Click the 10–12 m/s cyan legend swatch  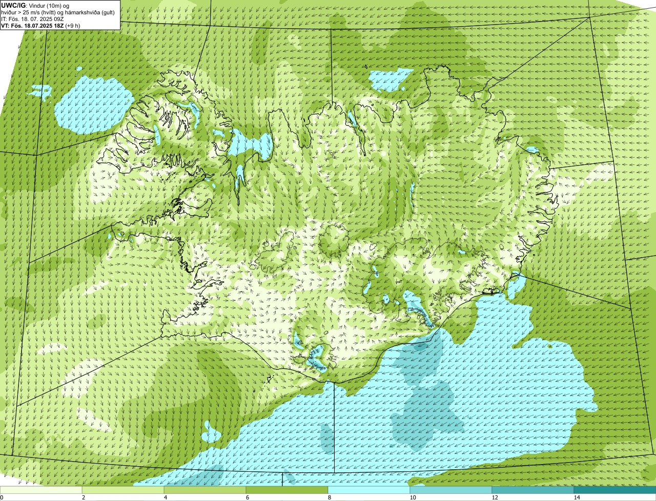[x=451, y=490]
